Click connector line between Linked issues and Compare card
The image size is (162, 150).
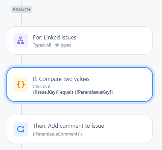click(22, 60)
